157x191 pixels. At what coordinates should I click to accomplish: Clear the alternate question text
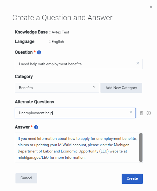pyautogui.click(x=131, y=112)
